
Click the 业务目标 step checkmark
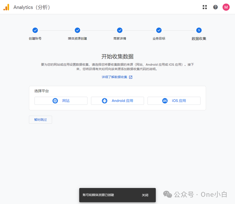[x=159, y=30]
